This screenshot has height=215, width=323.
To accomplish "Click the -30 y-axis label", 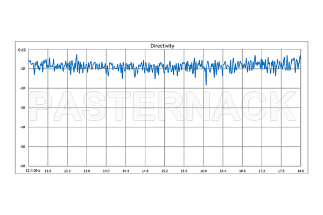I will 23,108.
